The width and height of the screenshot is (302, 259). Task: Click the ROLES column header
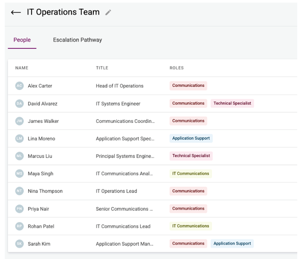pos(176,68)
